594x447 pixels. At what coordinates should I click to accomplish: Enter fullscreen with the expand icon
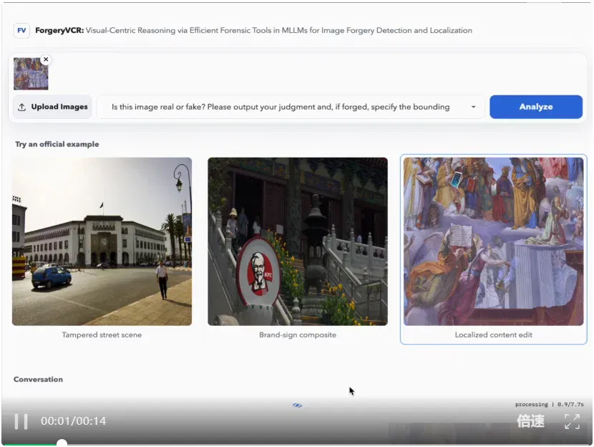[x=572, y=421]
